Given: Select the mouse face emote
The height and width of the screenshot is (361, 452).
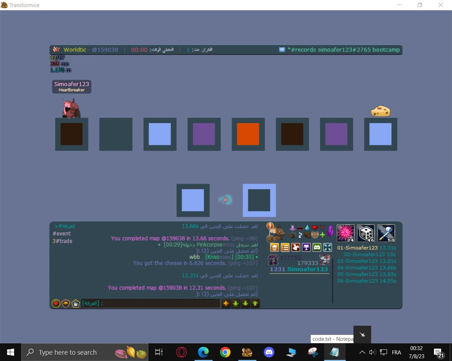Looking at the screenshot, I should tap(315, 235).
